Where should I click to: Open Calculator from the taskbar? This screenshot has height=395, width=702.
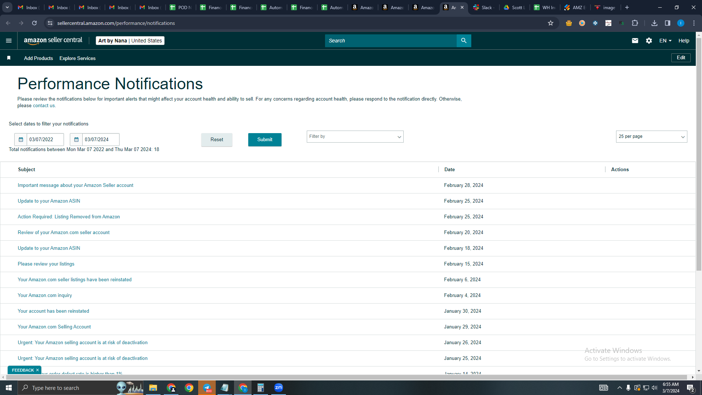pyautogui.click(x=261, y=388)
